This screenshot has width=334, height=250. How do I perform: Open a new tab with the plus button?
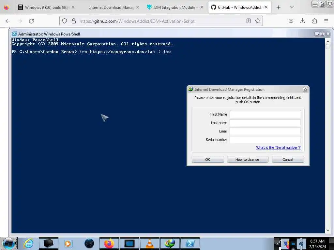point(279,7)
